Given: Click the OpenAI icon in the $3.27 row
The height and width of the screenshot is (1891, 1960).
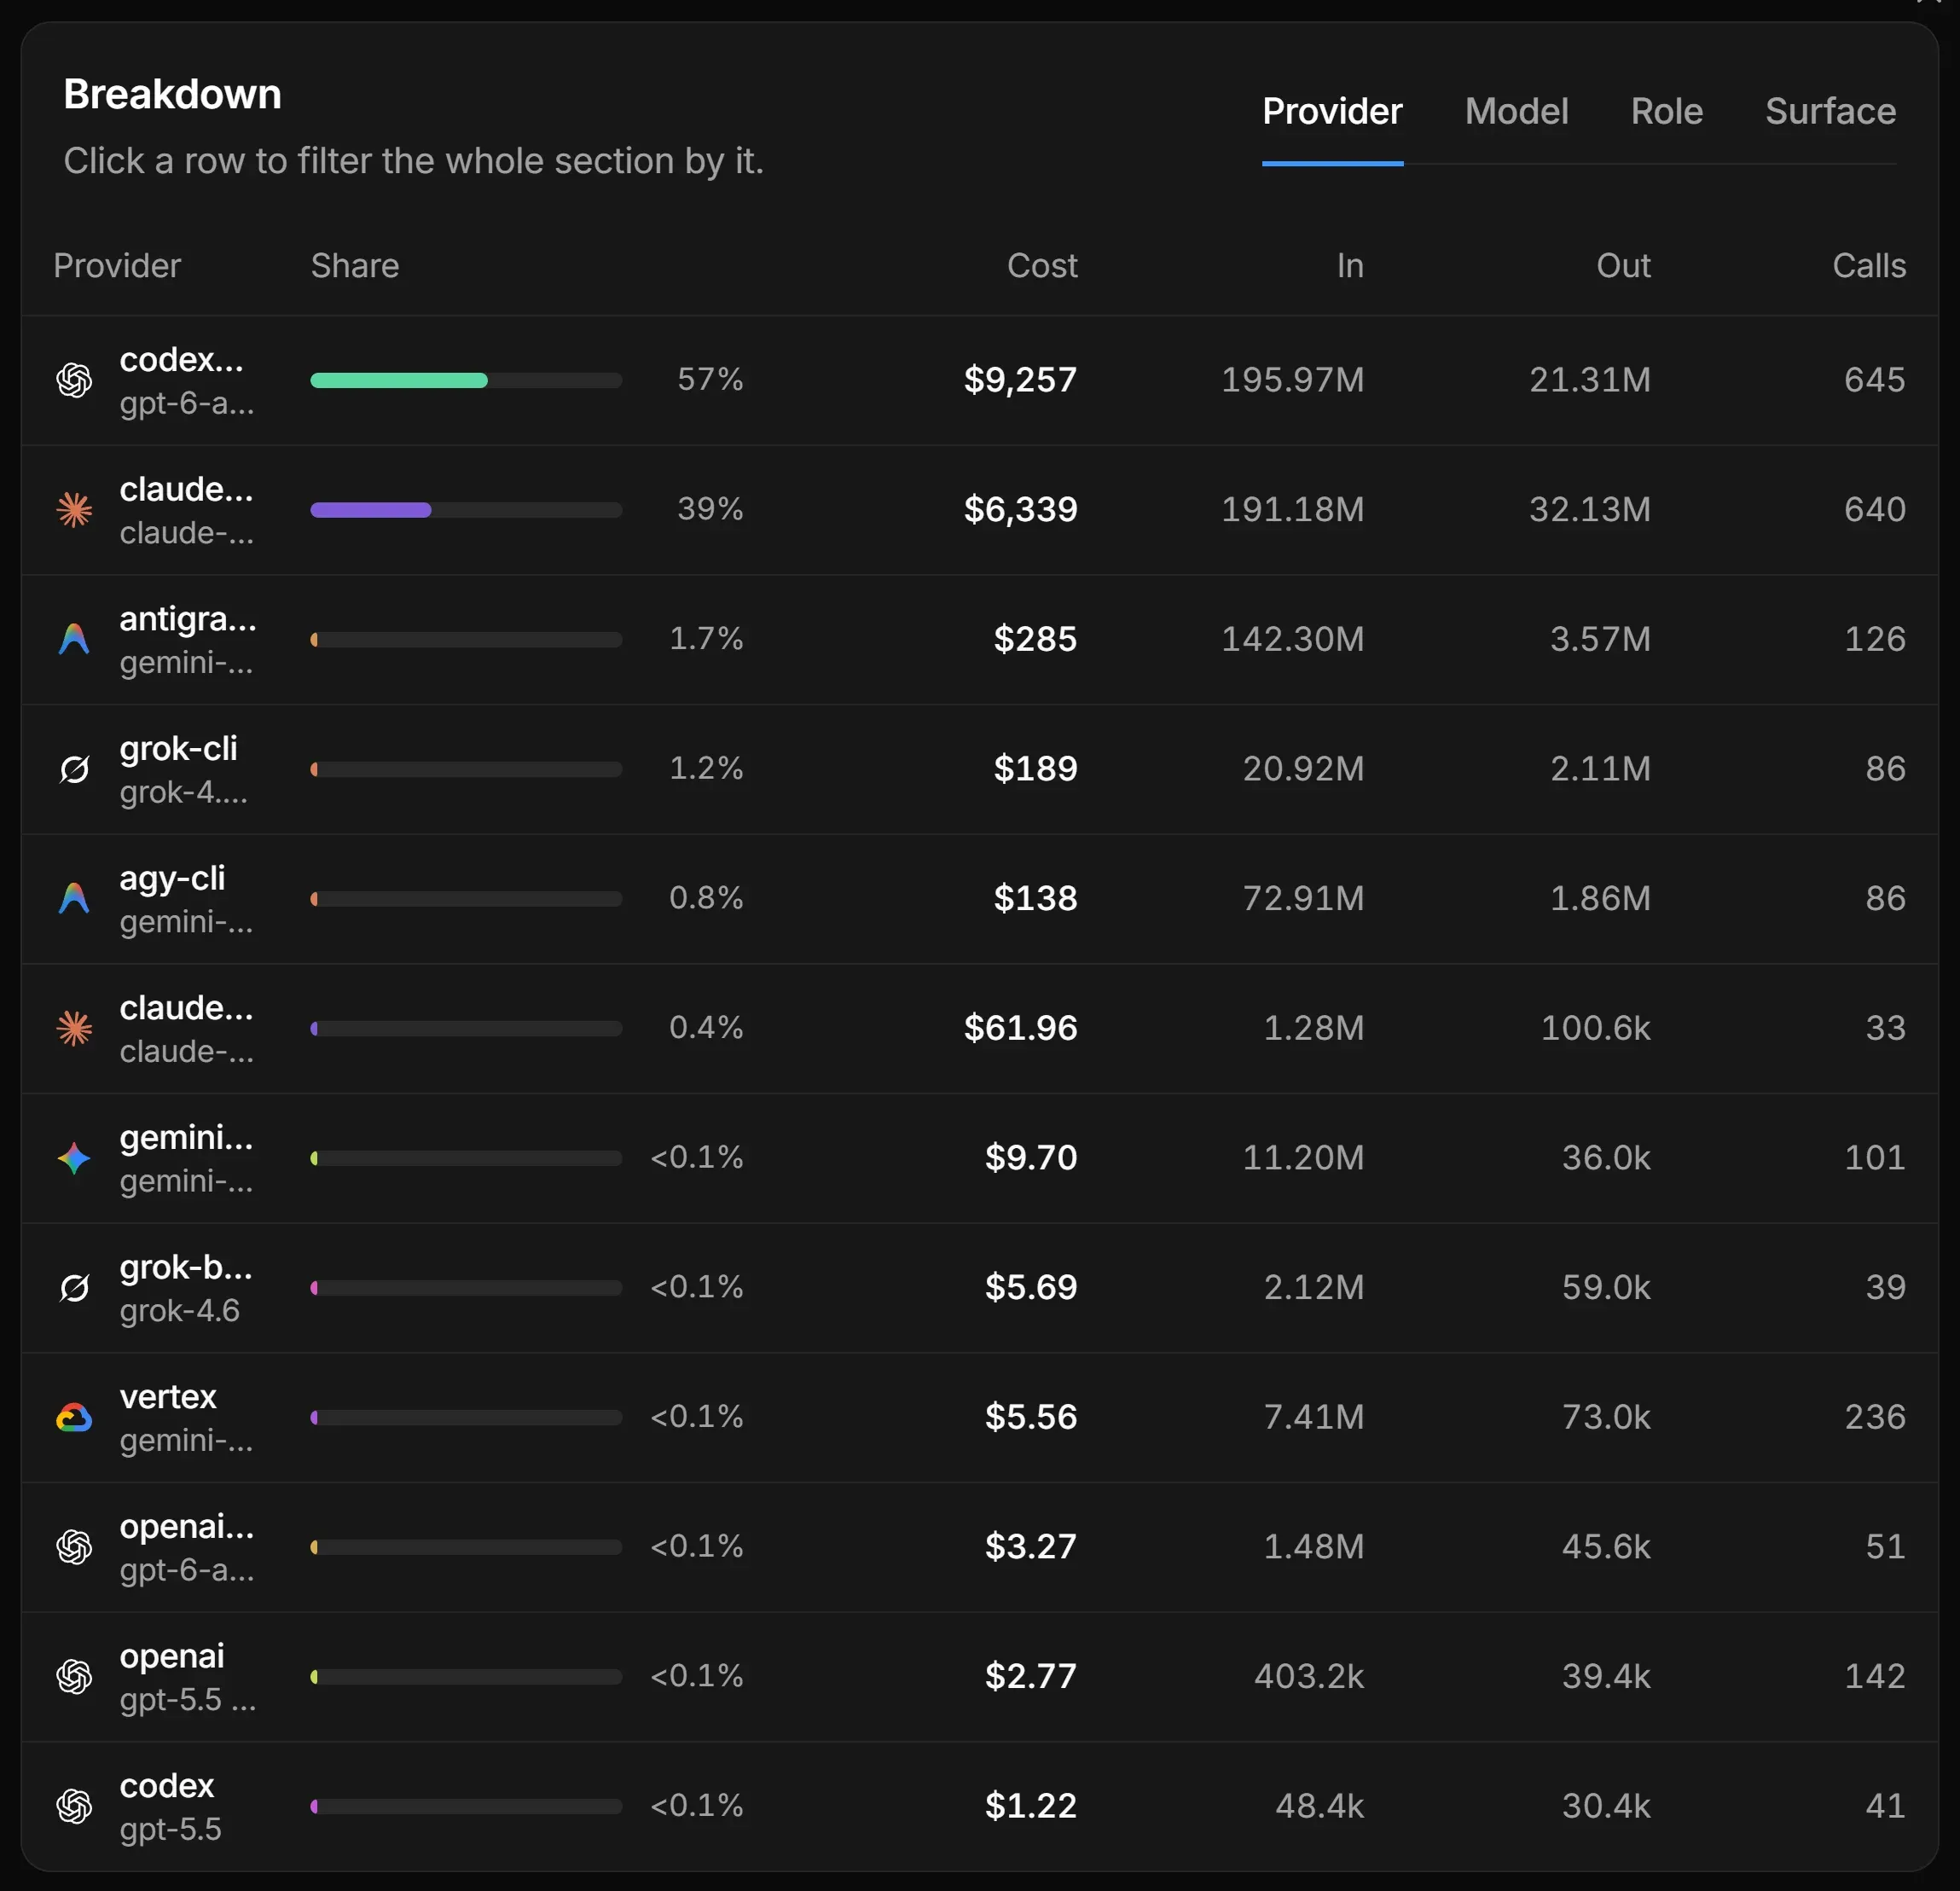Looking at the screenshot, I should point(74,1547).
